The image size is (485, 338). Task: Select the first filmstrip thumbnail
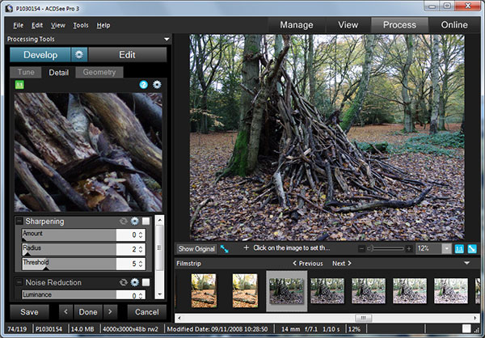coord(205,291)
